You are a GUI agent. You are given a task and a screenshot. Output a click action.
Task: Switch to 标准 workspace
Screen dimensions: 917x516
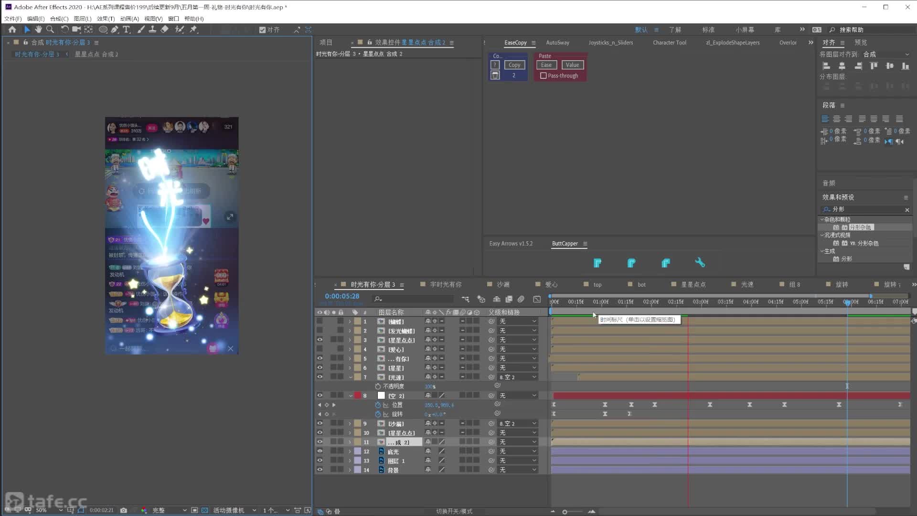[x=708, y=30]
